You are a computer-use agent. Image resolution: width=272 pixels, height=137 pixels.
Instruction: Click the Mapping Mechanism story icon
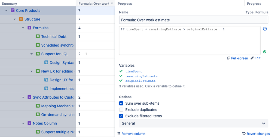(38, 106)
